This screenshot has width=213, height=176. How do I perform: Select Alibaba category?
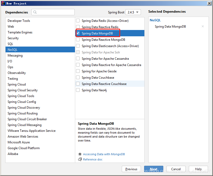tap(40, 154)
